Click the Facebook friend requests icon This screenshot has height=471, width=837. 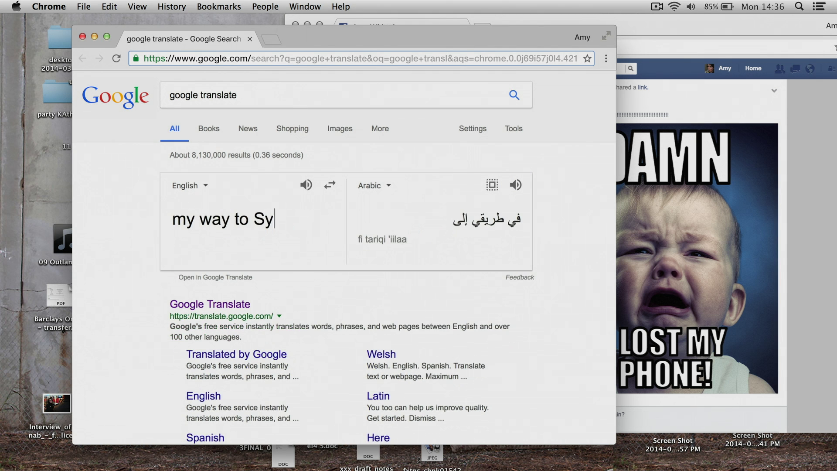(x=779, y=68)
